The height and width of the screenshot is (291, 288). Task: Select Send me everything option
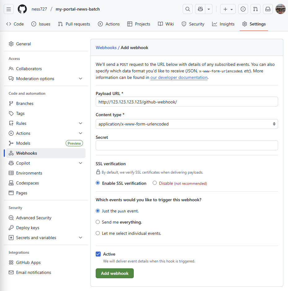tap(98, 222)
